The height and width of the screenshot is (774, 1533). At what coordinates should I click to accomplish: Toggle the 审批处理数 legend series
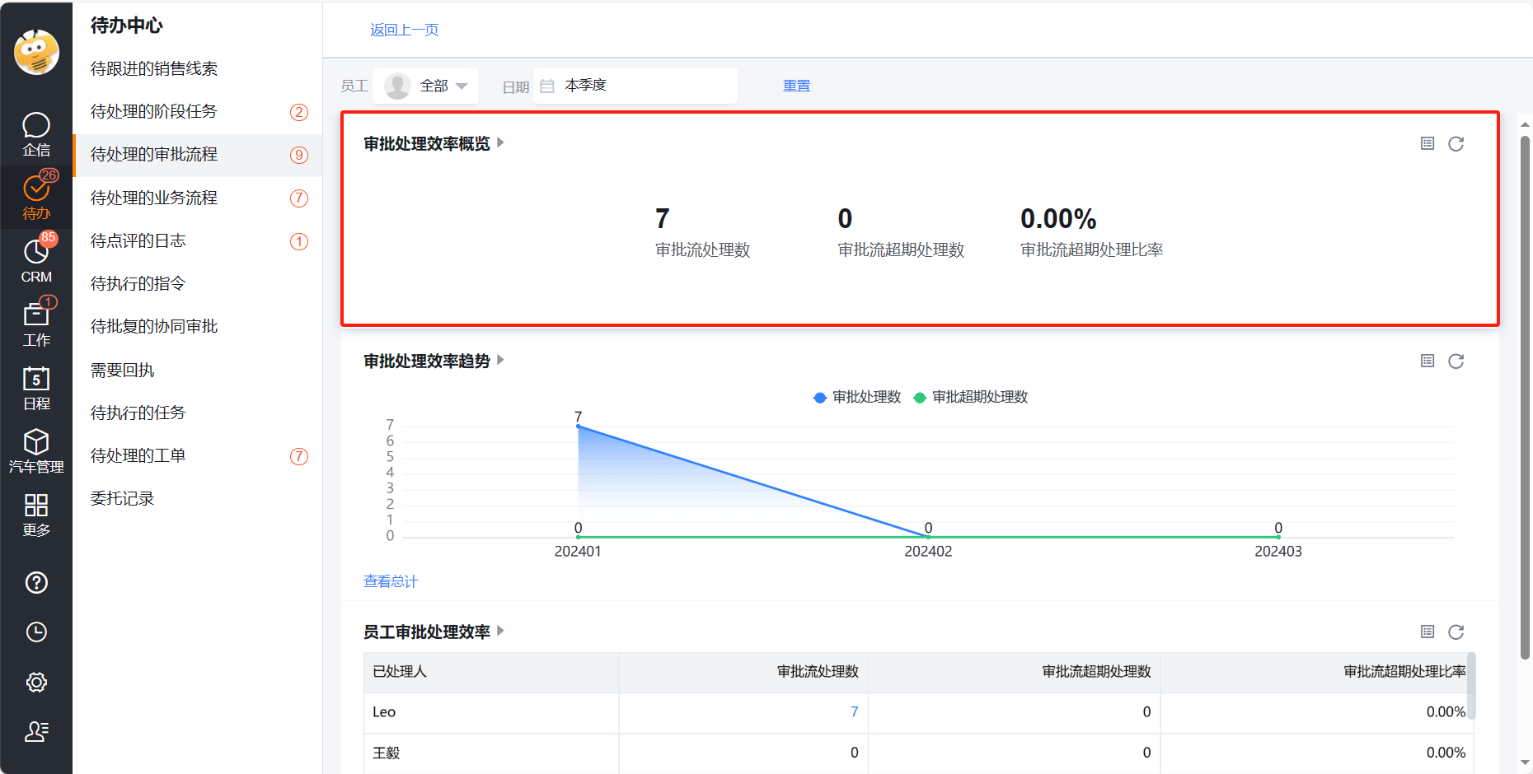857,397
